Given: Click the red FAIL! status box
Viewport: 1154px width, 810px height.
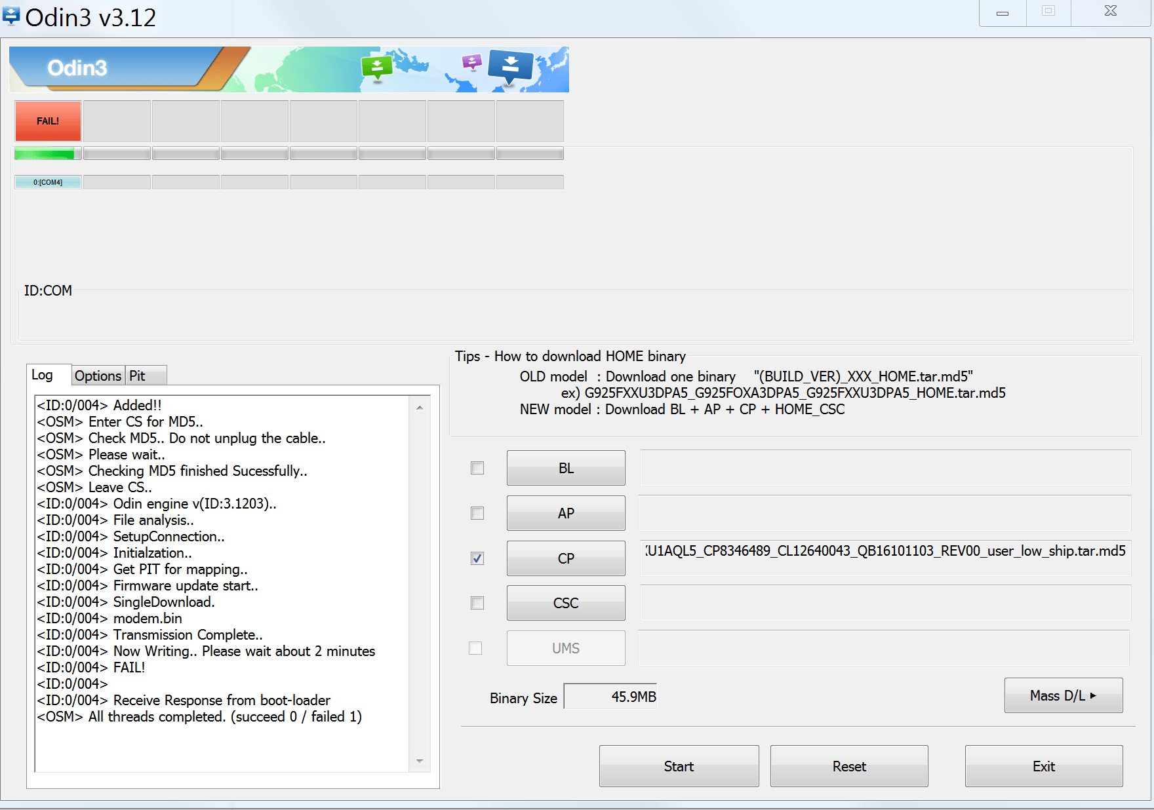Looking at the screenshot, I should click(48, 121).
